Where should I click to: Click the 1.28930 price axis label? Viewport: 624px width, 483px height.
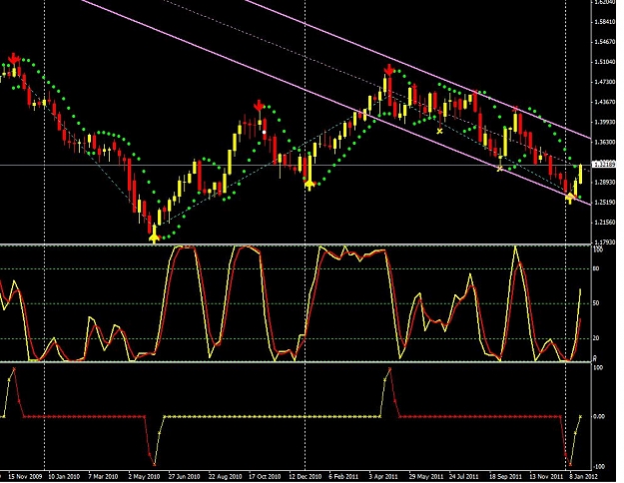tap(605, 183)
